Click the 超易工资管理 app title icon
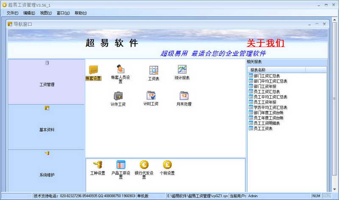 pos(4,5)
